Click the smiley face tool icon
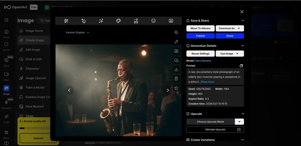The width and height of the screenshot is (301, 146). (x=153, y=21)
